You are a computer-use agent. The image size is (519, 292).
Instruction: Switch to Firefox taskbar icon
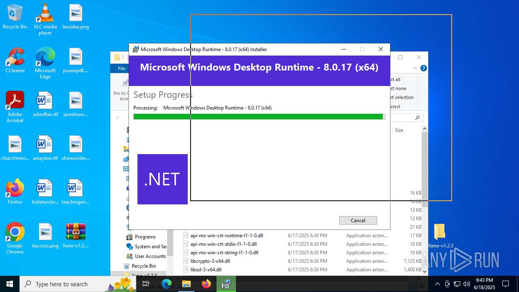pyautogui.click(x=206, y=284)
